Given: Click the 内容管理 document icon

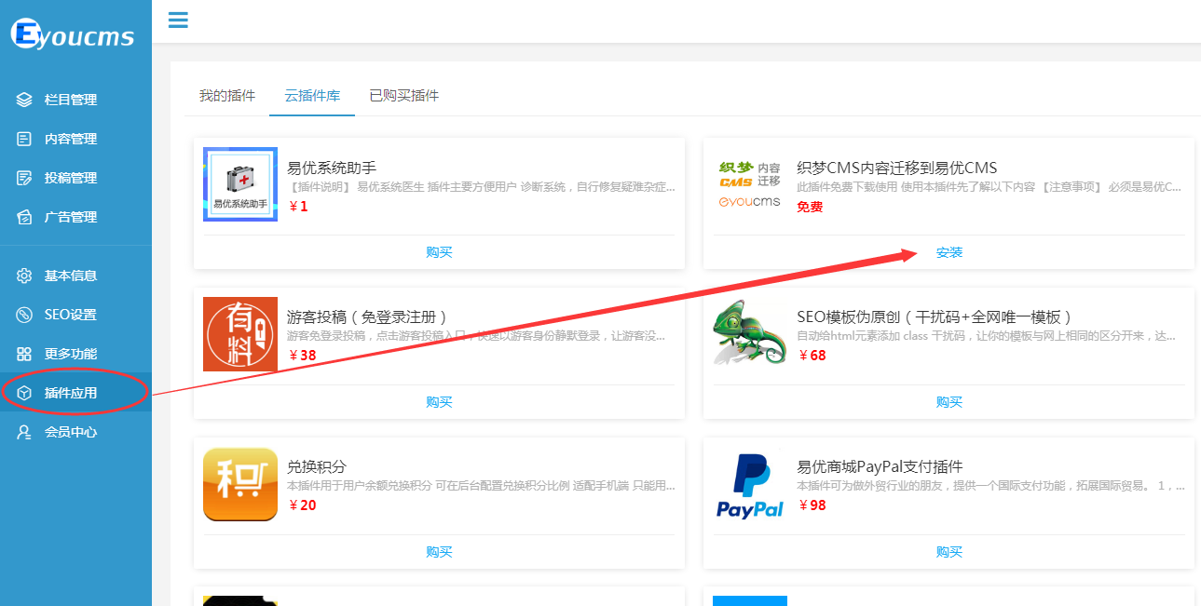Looking at the screenshot, I should click(x=24, y=139).
